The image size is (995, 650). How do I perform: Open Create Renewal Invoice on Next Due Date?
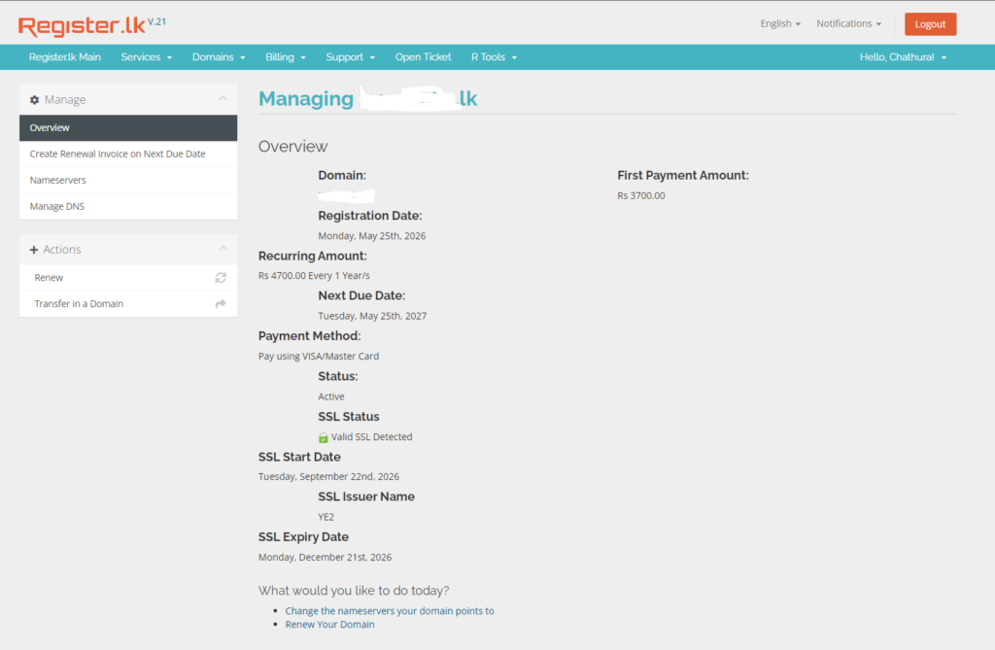click(x=128, y=154)
